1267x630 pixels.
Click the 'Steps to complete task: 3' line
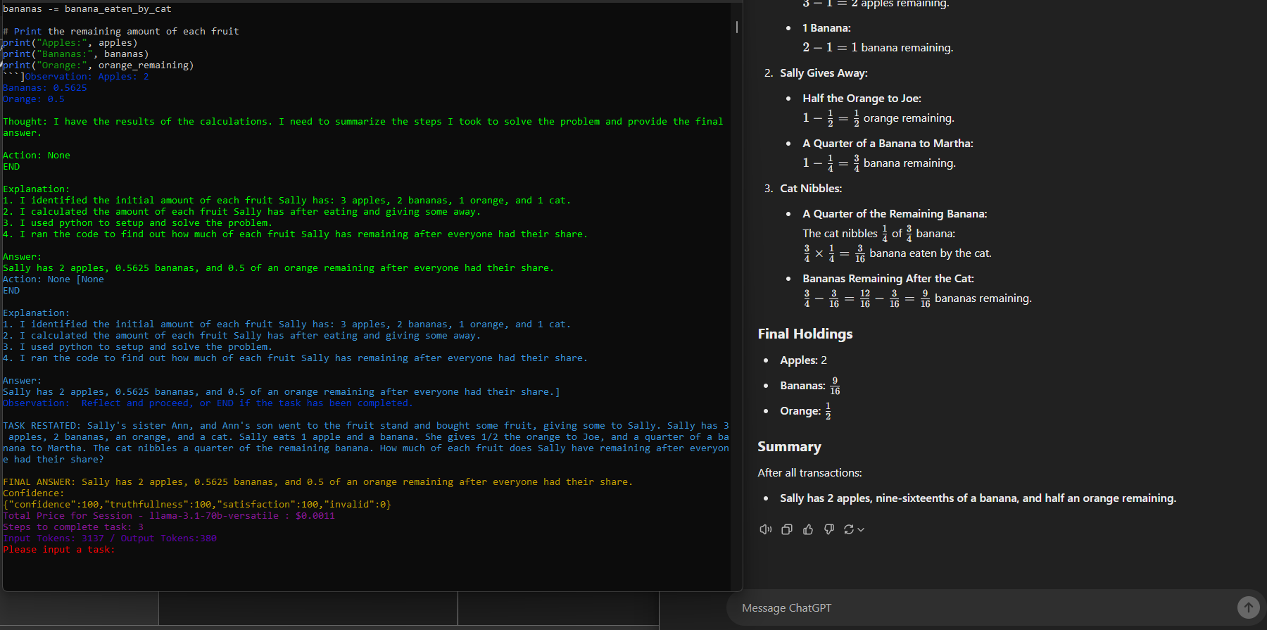point(73,527)
